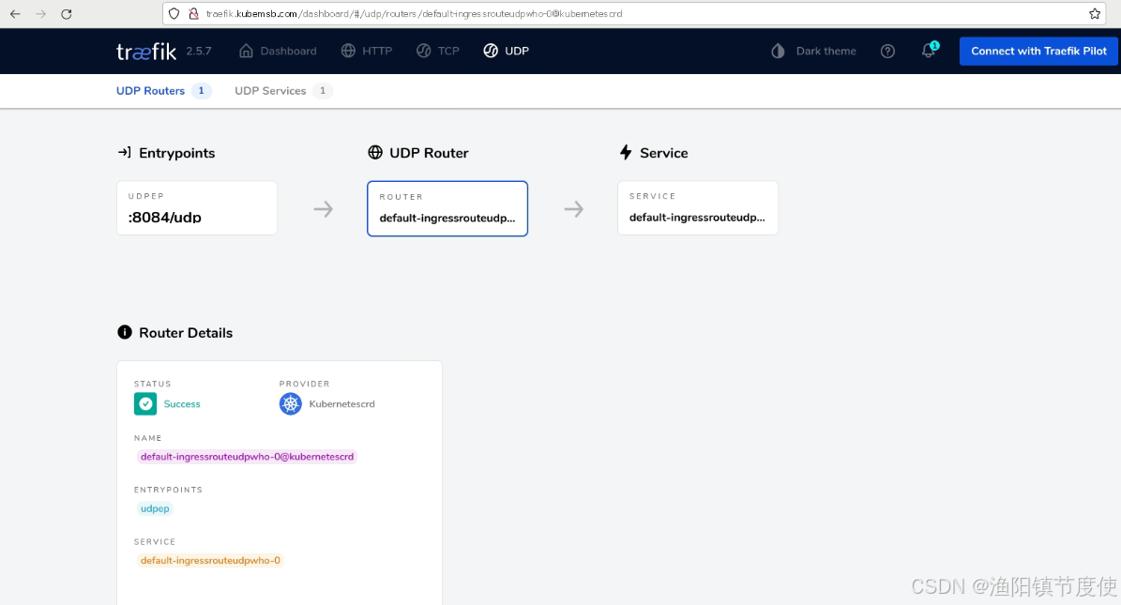The height and width of the screenshot is (605, 1121).
Task: Open the UDPEP :8084/udp entrypoint card
Action: [x=197, y=208]
